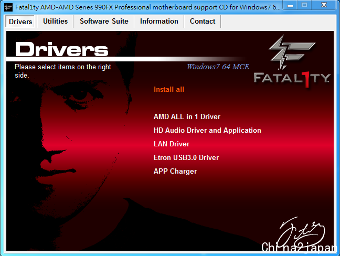Click the large Drivers heading
Image resolution: width=340 pixels, height=256 pixels.
click(x=61, y=49)
